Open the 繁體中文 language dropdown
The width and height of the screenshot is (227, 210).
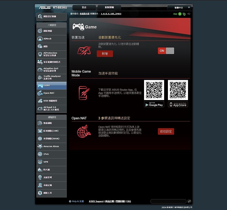(x=179, y=8)
